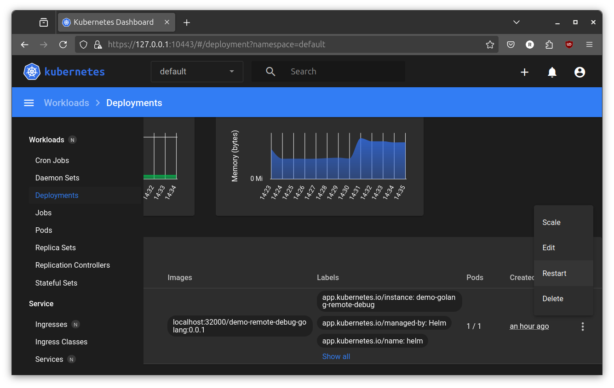Open Replica Sets in sidebar

[x=55, y=247]
